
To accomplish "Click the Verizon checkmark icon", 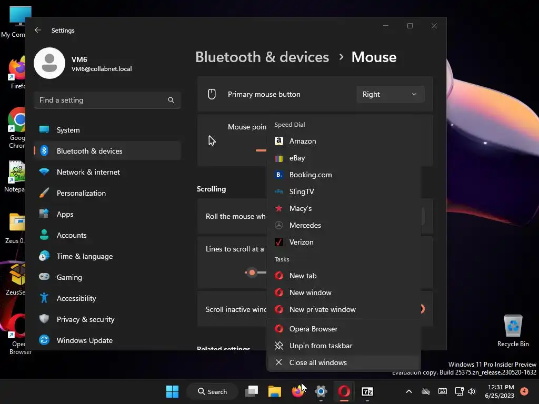I will coord(279,242).
